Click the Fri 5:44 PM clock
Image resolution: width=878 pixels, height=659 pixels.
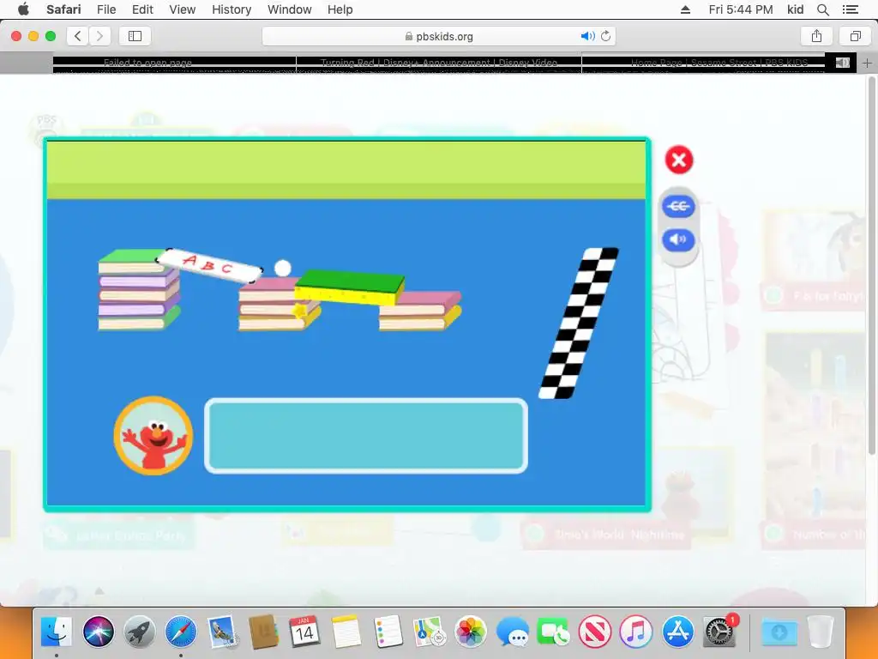[740, 9]
